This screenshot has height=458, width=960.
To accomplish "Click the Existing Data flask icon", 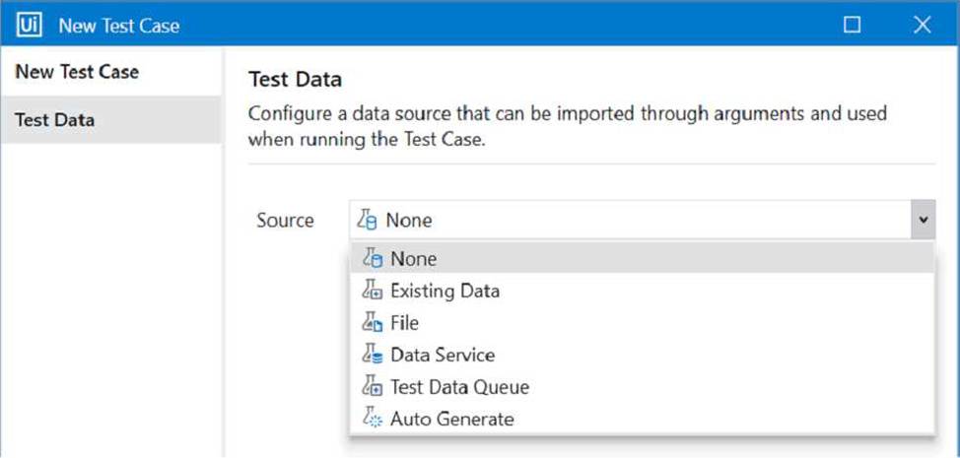I will (x=373, y=291).
